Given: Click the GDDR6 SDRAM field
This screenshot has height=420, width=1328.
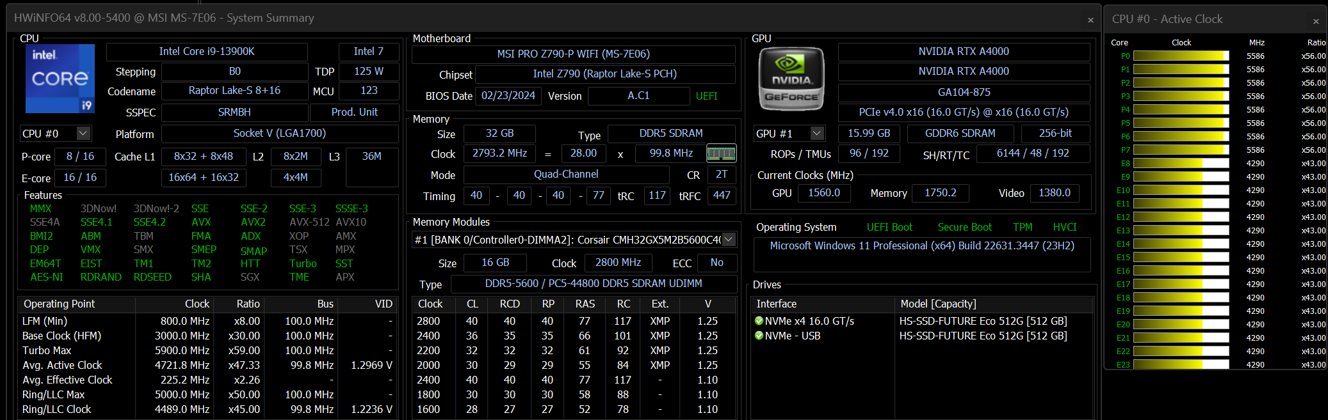Looking at the screenshot, I should pos(960,134).
